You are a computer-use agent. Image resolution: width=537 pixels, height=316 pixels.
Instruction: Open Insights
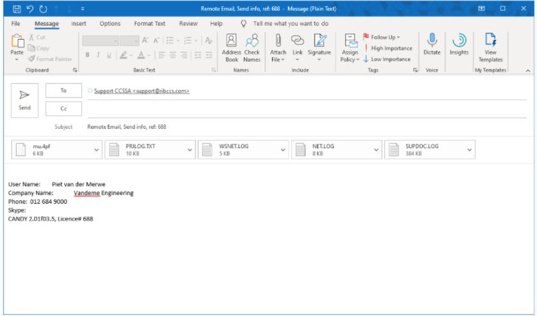[x=459, y=44]
